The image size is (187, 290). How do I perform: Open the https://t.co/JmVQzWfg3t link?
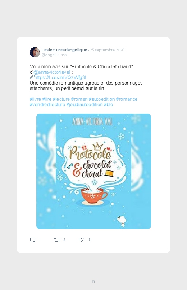point(60,77)
